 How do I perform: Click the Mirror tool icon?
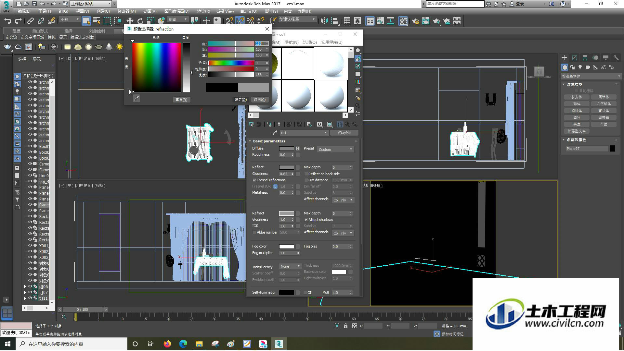(x=324, y=21)
